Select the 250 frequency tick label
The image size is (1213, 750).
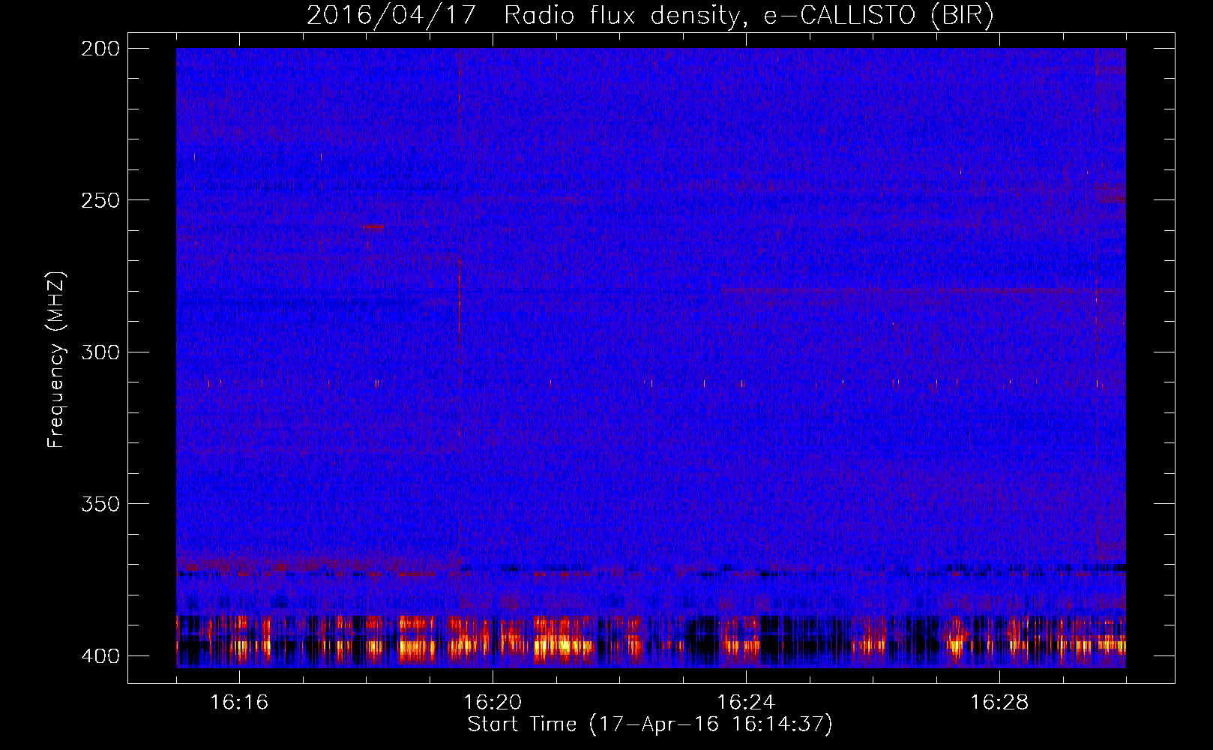click(x=100, y=200)
